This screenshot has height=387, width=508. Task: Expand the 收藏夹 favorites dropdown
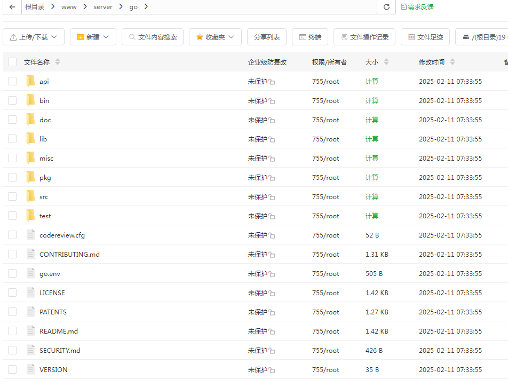click(x=215, y=37)
